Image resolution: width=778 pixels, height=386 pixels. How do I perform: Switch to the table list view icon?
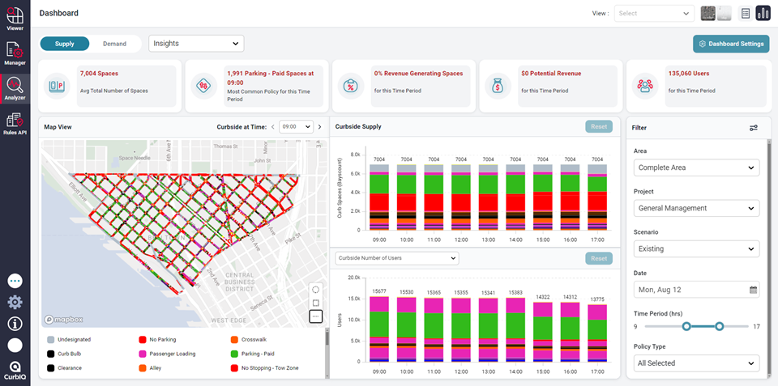click(746, 13)
